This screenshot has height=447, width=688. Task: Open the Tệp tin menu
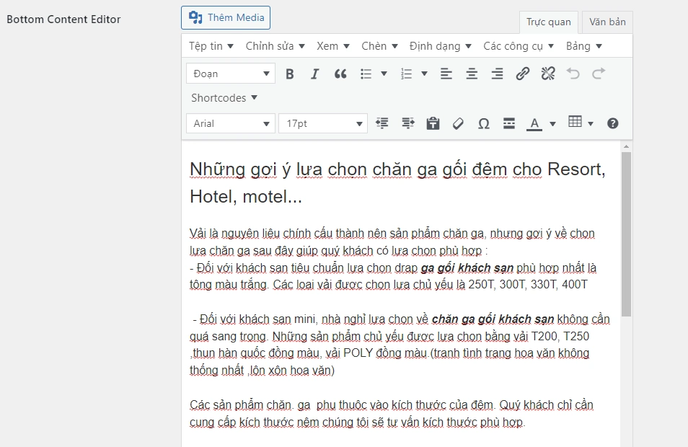coord(211,46)
